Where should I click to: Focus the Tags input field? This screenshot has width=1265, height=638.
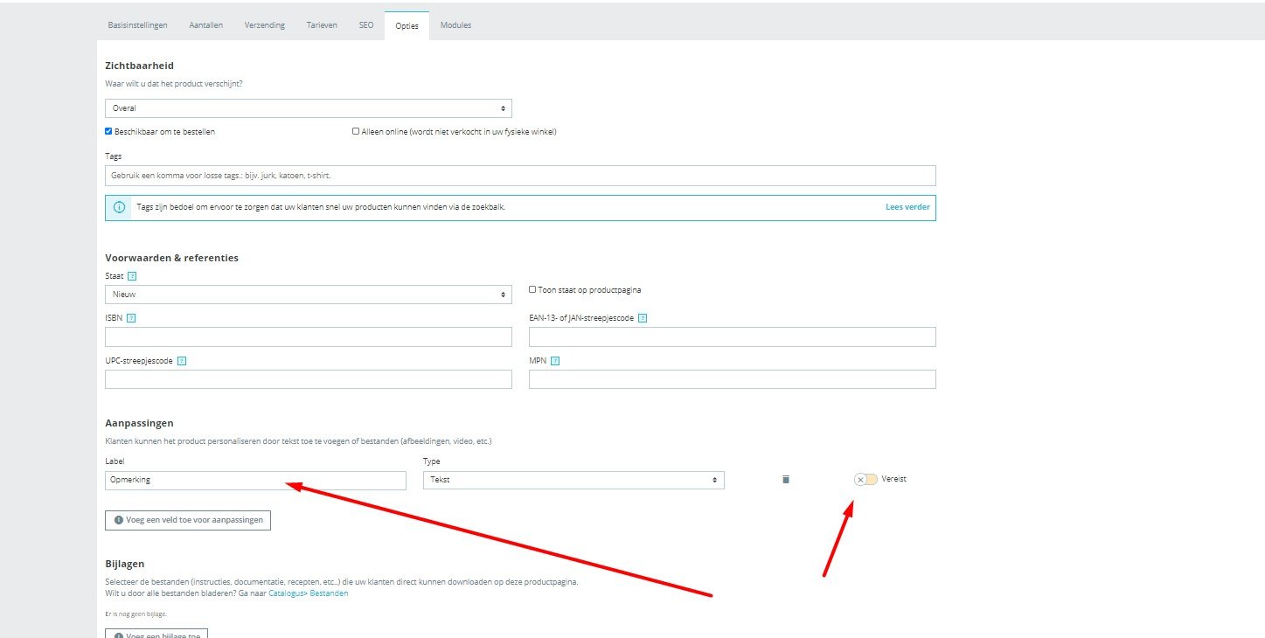point(520,176)
